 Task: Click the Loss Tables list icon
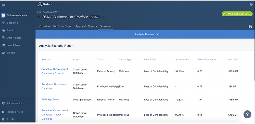click(x=3, y=45)
